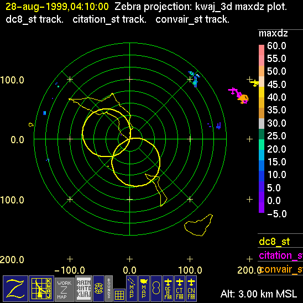303x303 pixels.
Task: Select the DC8 FAA aircraft icon
Action: pyautogui.click(x=168, y=289)
